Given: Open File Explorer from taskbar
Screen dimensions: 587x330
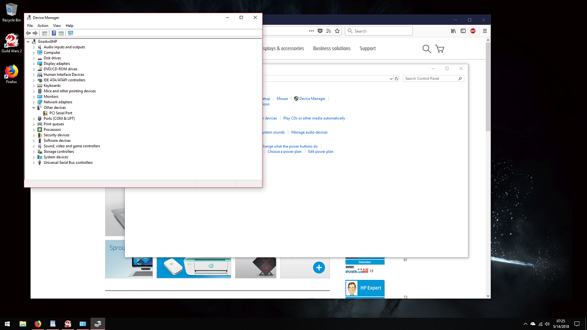Looking at the screenshot, I should click(x=23, y=324).
